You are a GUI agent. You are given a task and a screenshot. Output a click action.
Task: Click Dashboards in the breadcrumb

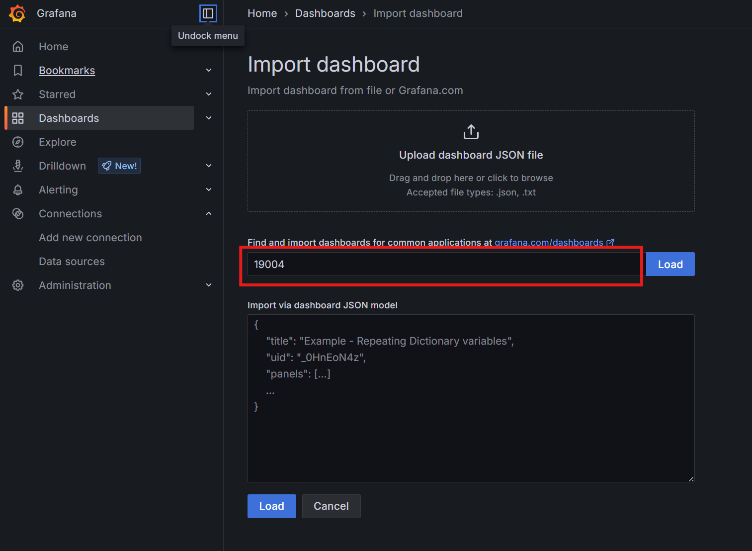325,13
